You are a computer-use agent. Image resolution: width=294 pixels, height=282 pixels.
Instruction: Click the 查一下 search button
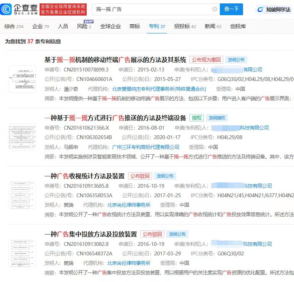231,9
